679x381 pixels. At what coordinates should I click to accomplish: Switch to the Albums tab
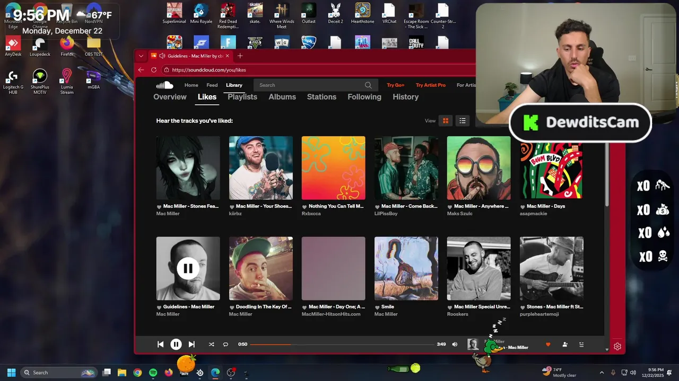point(282,97)
